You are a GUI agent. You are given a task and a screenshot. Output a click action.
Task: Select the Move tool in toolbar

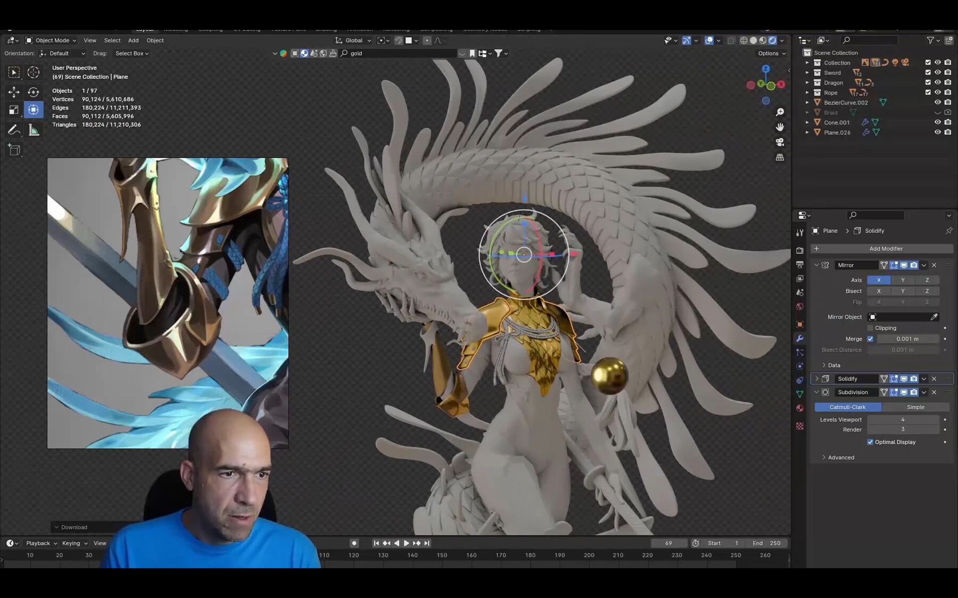(14, 91)
